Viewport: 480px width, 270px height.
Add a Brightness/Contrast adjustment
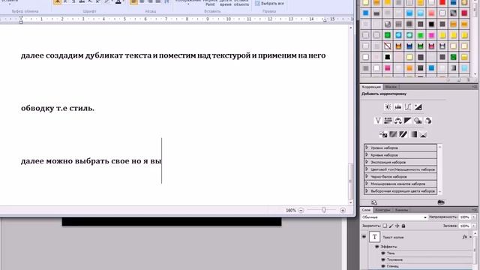[388, 107]
